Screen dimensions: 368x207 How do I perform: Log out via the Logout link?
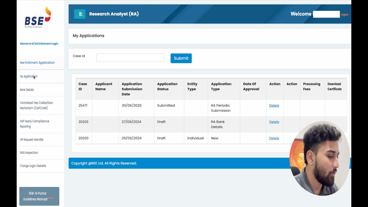[344, 14]
